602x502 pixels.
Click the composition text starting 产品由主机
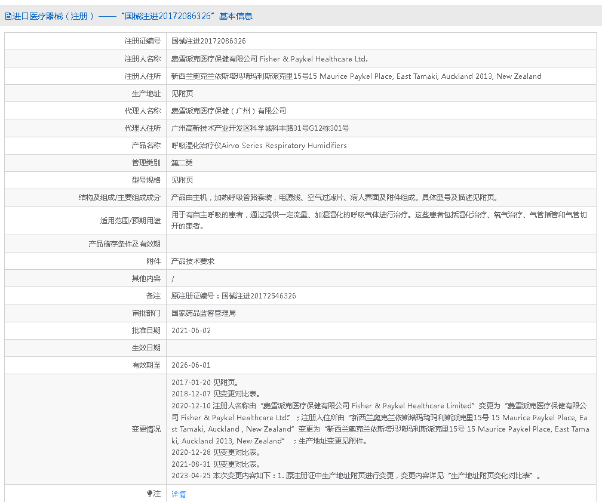(335, 197)
